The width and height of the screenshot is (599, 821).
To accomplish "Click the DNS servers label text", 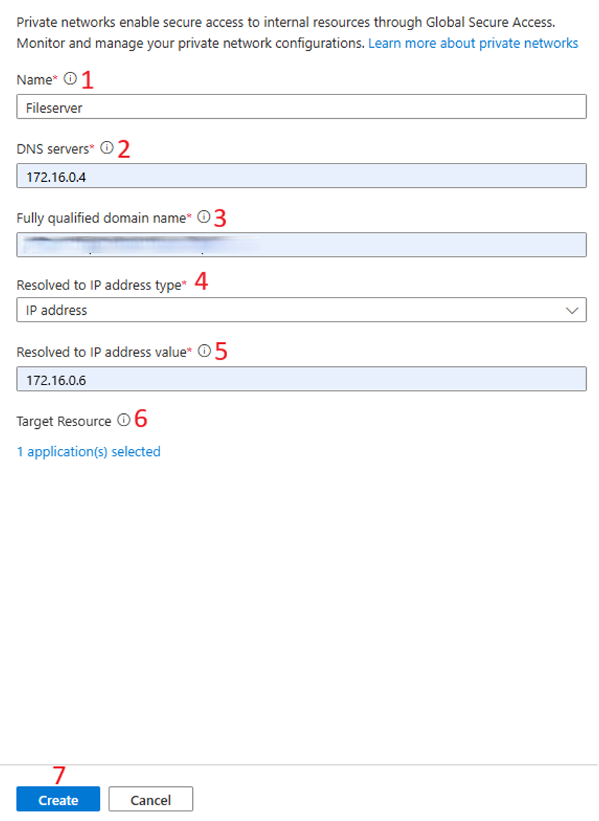I will pos(53,148).
